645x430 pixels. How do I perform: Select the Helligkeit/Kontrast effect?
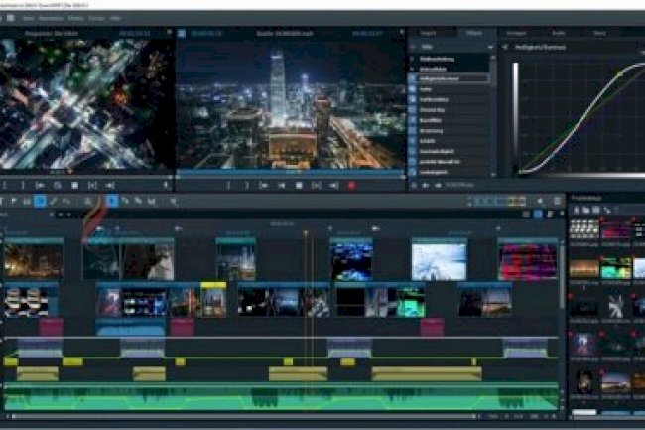(449, 78)
